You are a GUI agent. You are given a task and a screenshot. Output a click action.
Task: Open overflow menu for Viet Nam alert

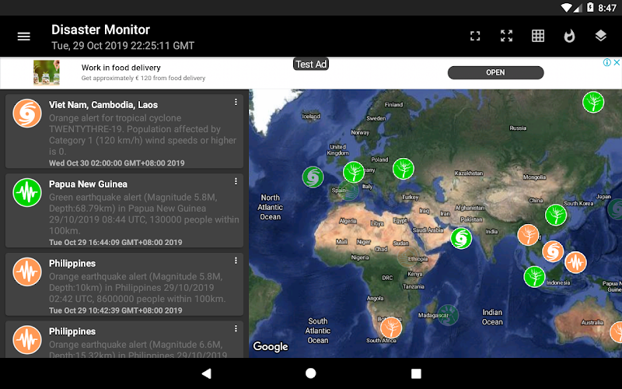click(236, 103)
